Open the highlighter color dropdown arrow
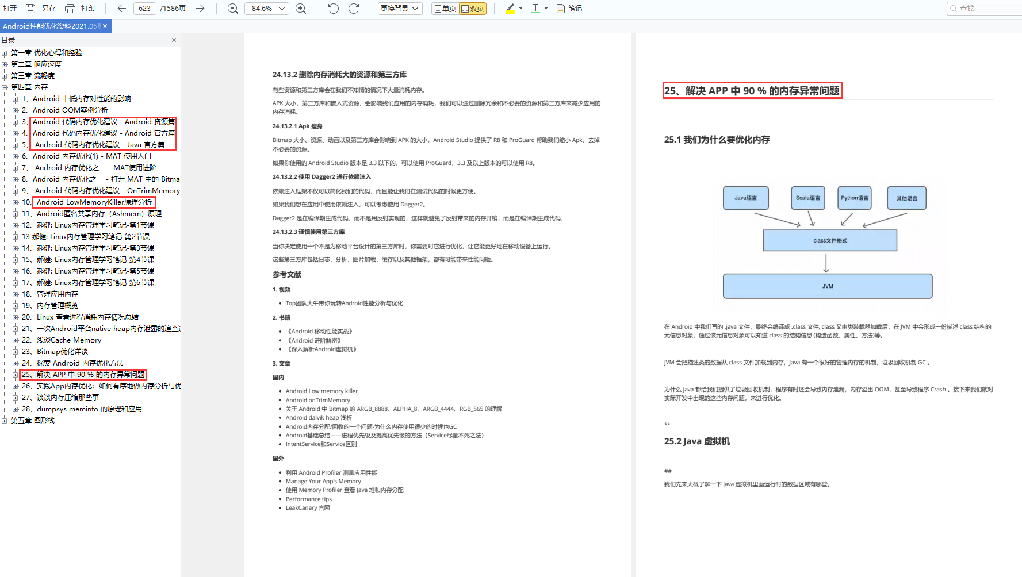1022x577 pixels. tap(520, 9)
